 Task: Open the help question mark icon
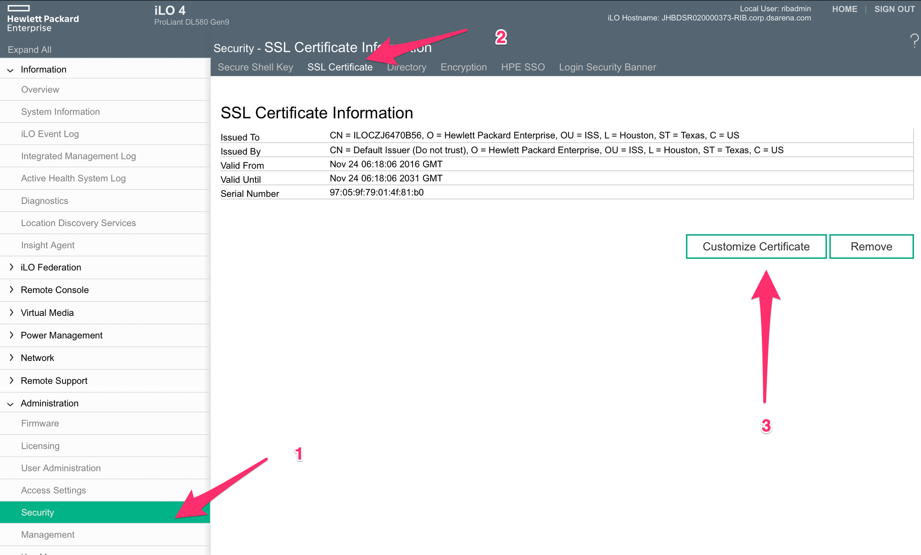point(914,40)
